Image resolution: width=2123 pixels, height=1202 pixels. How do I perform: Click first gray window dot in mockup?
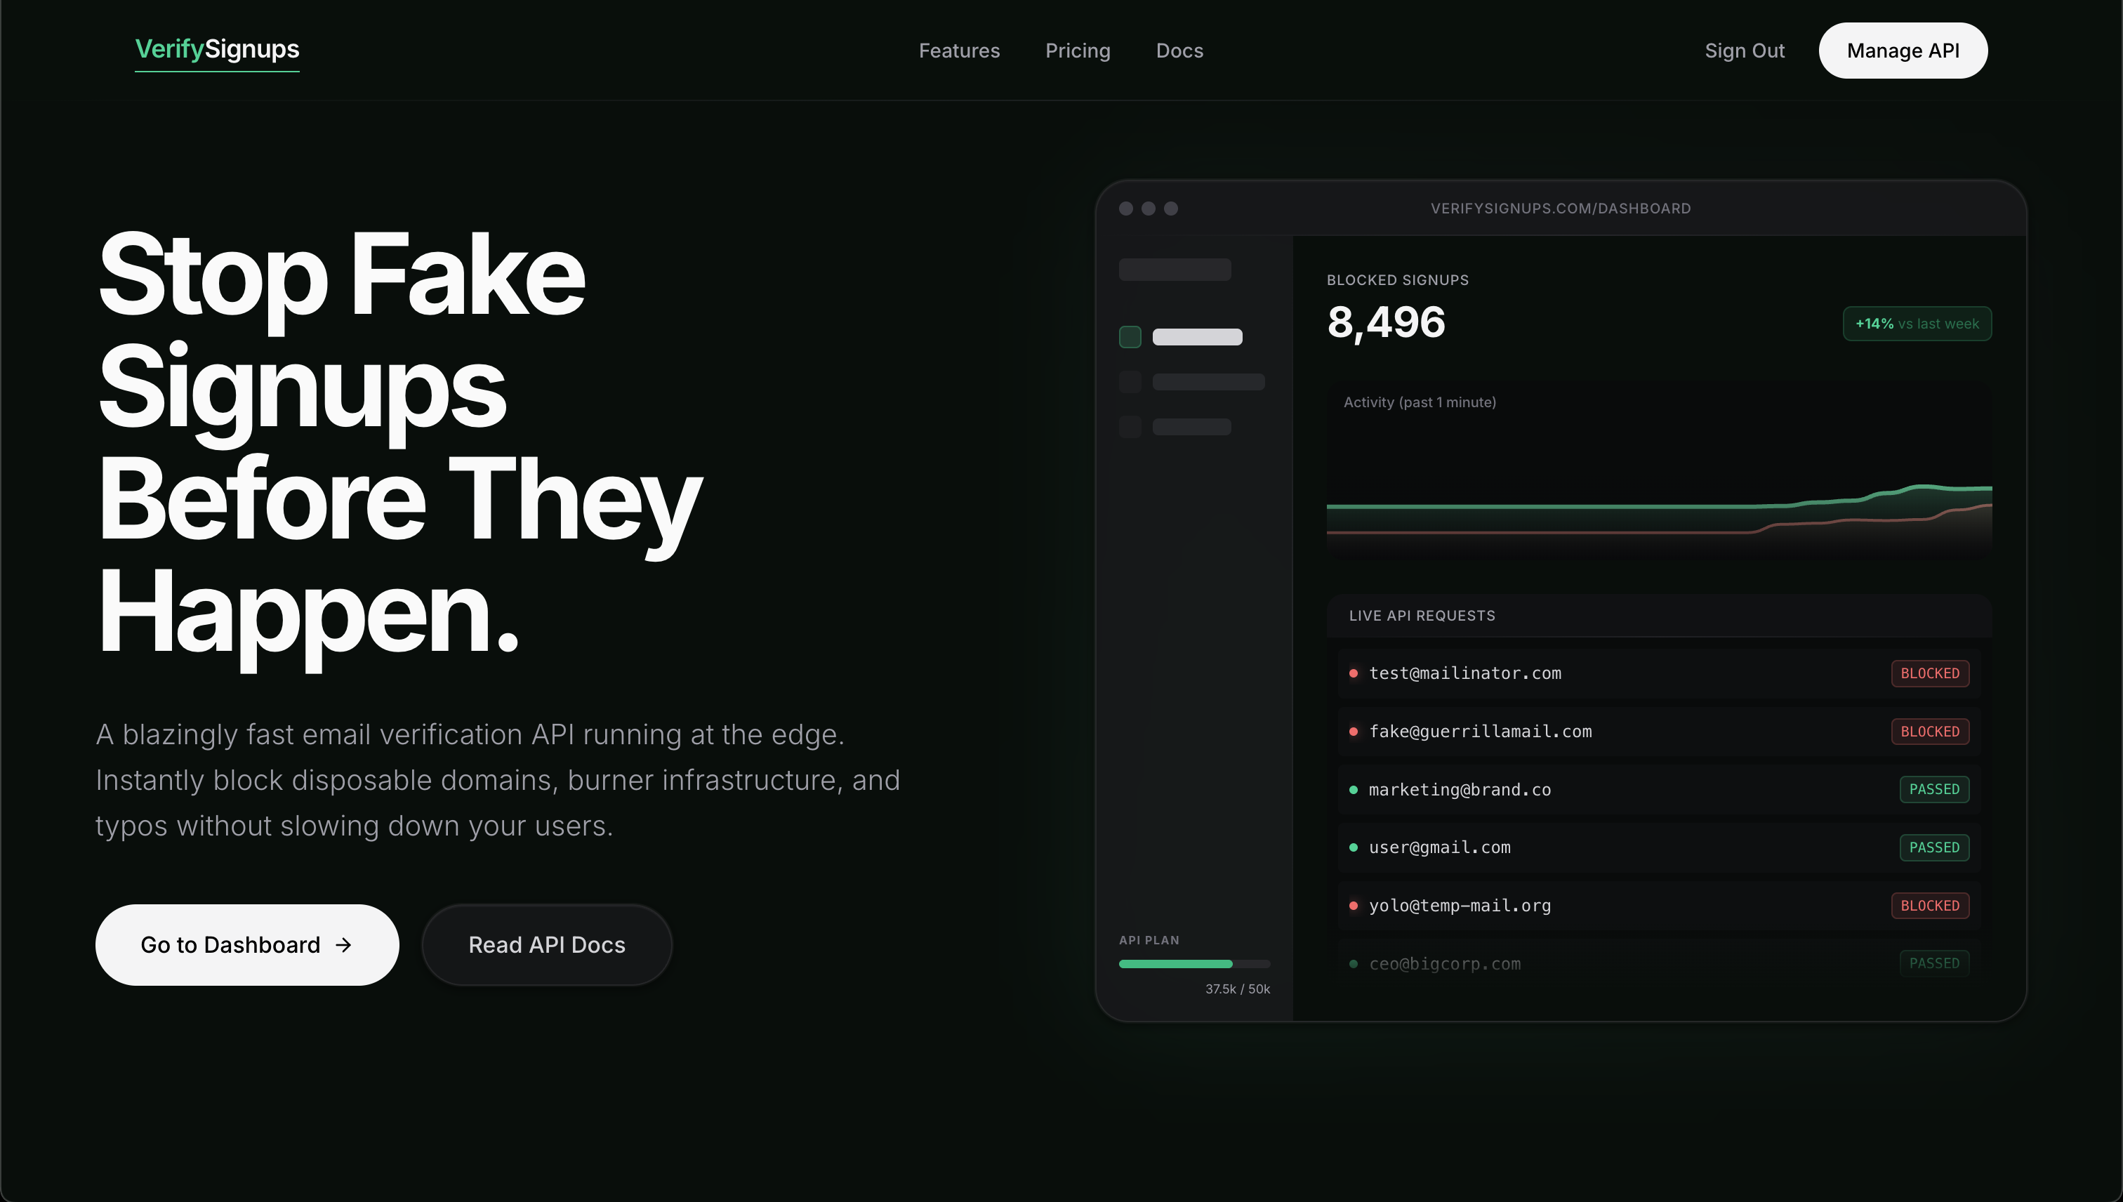[1125, 209]
